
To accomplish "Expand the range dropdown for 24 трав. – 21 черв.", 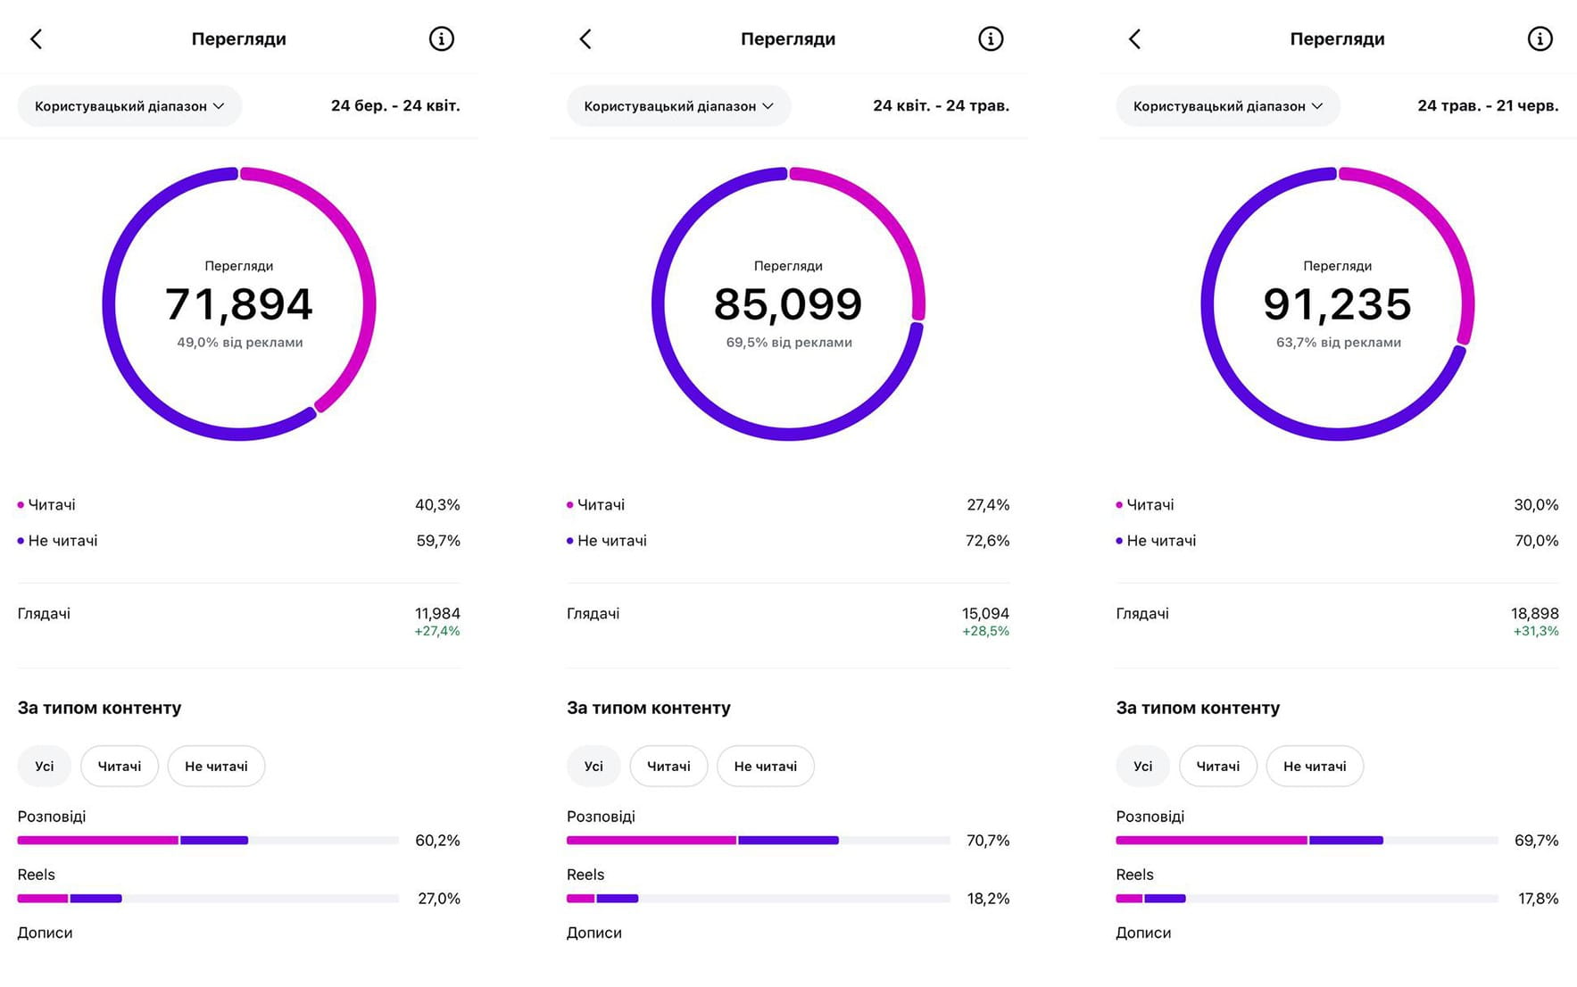I will pos(1227,106).
